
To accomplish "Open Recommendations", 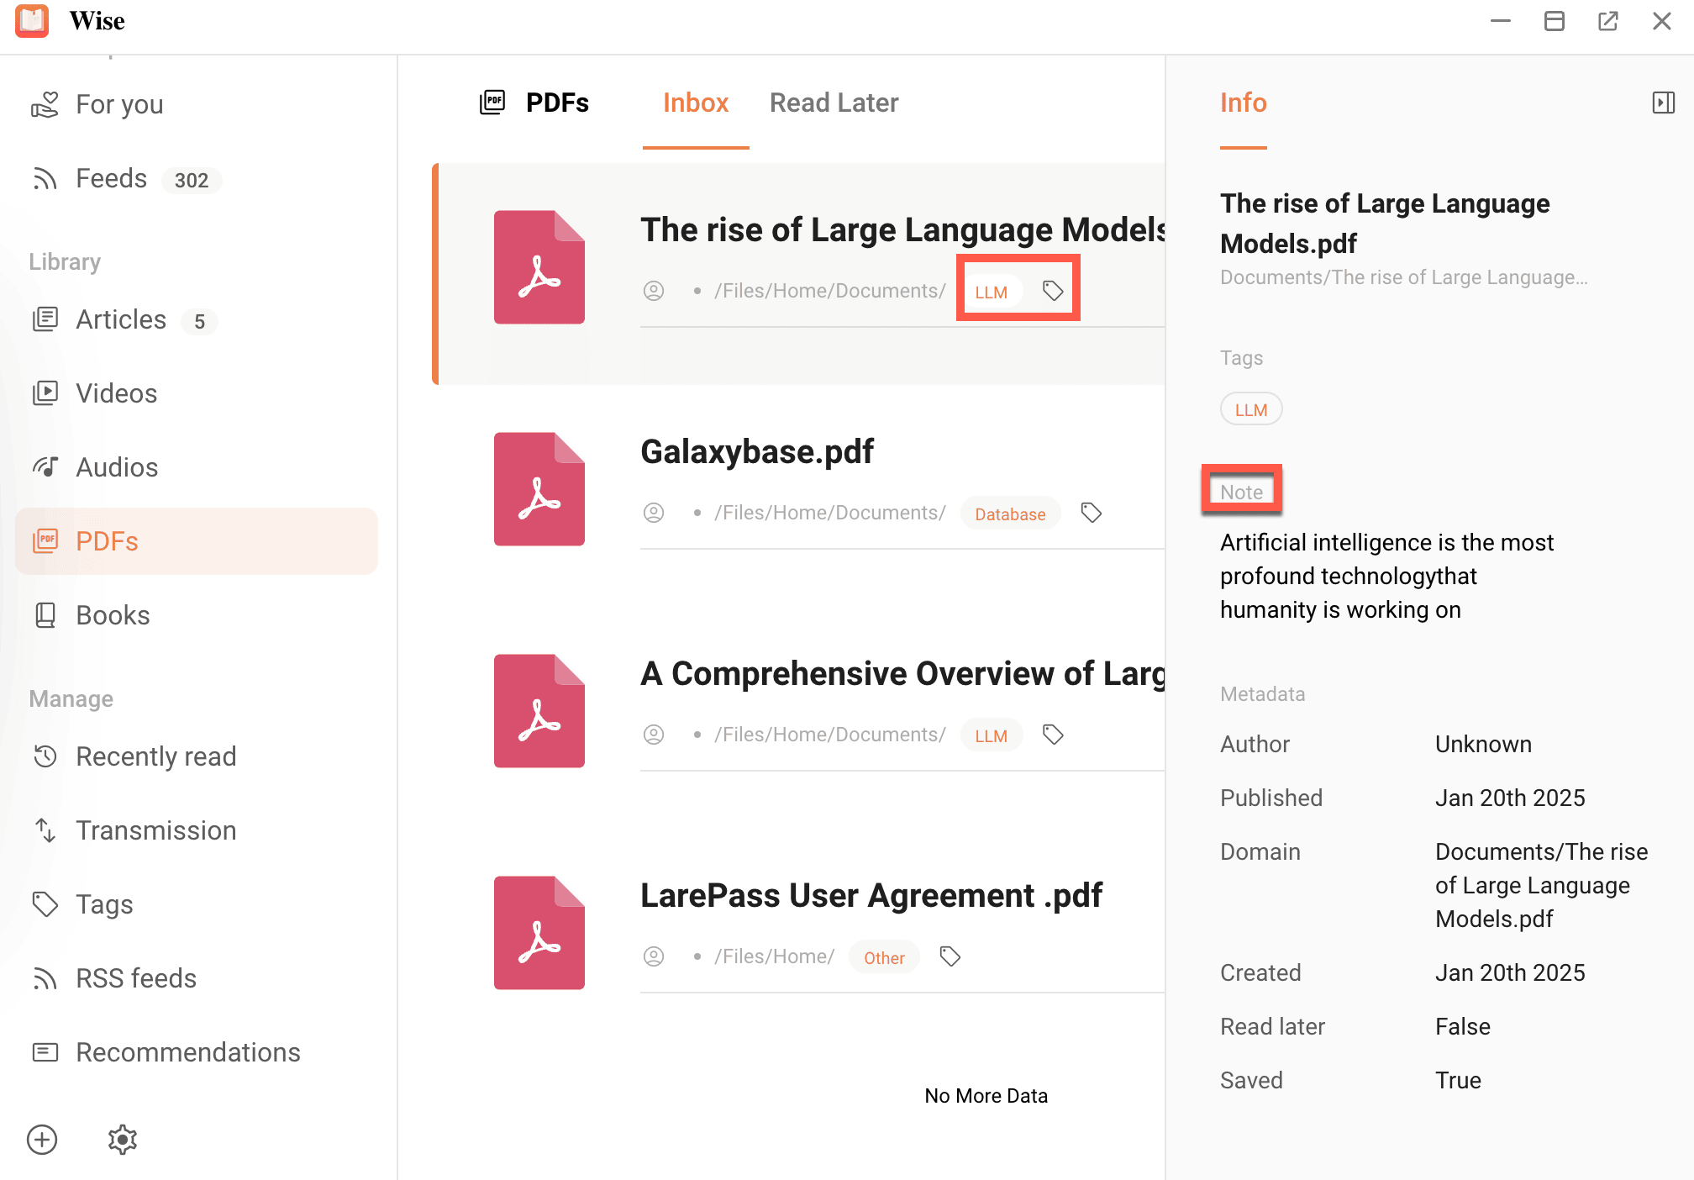I will click(x=188, y=1051).
